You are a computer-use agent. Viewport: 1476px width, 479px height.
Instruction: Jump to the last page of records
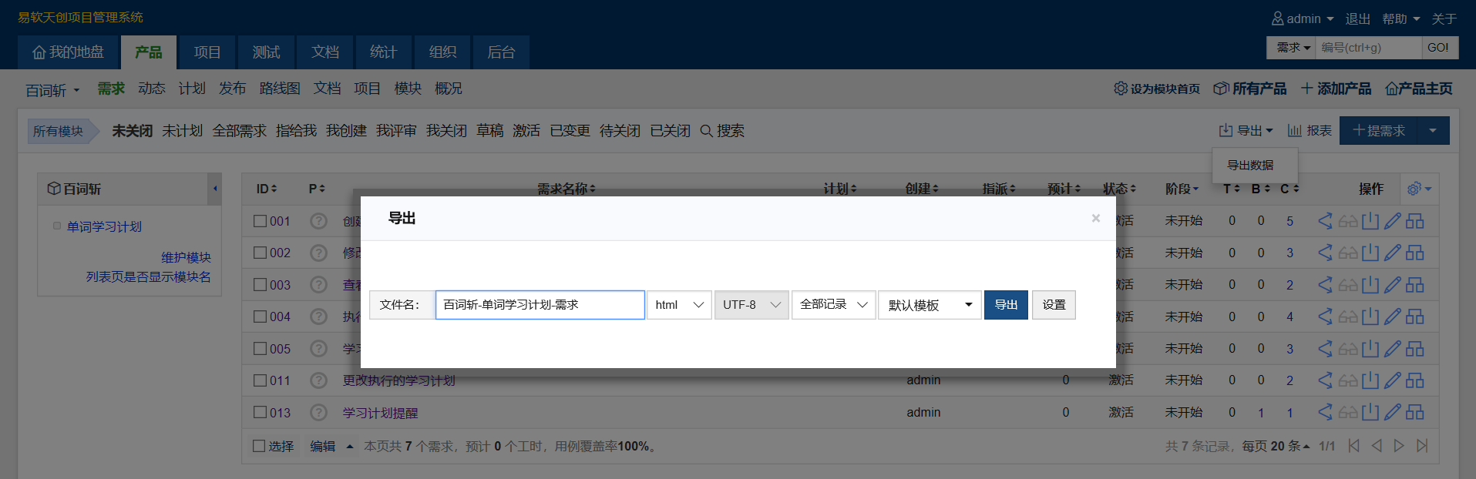[x=1422, y=446]
